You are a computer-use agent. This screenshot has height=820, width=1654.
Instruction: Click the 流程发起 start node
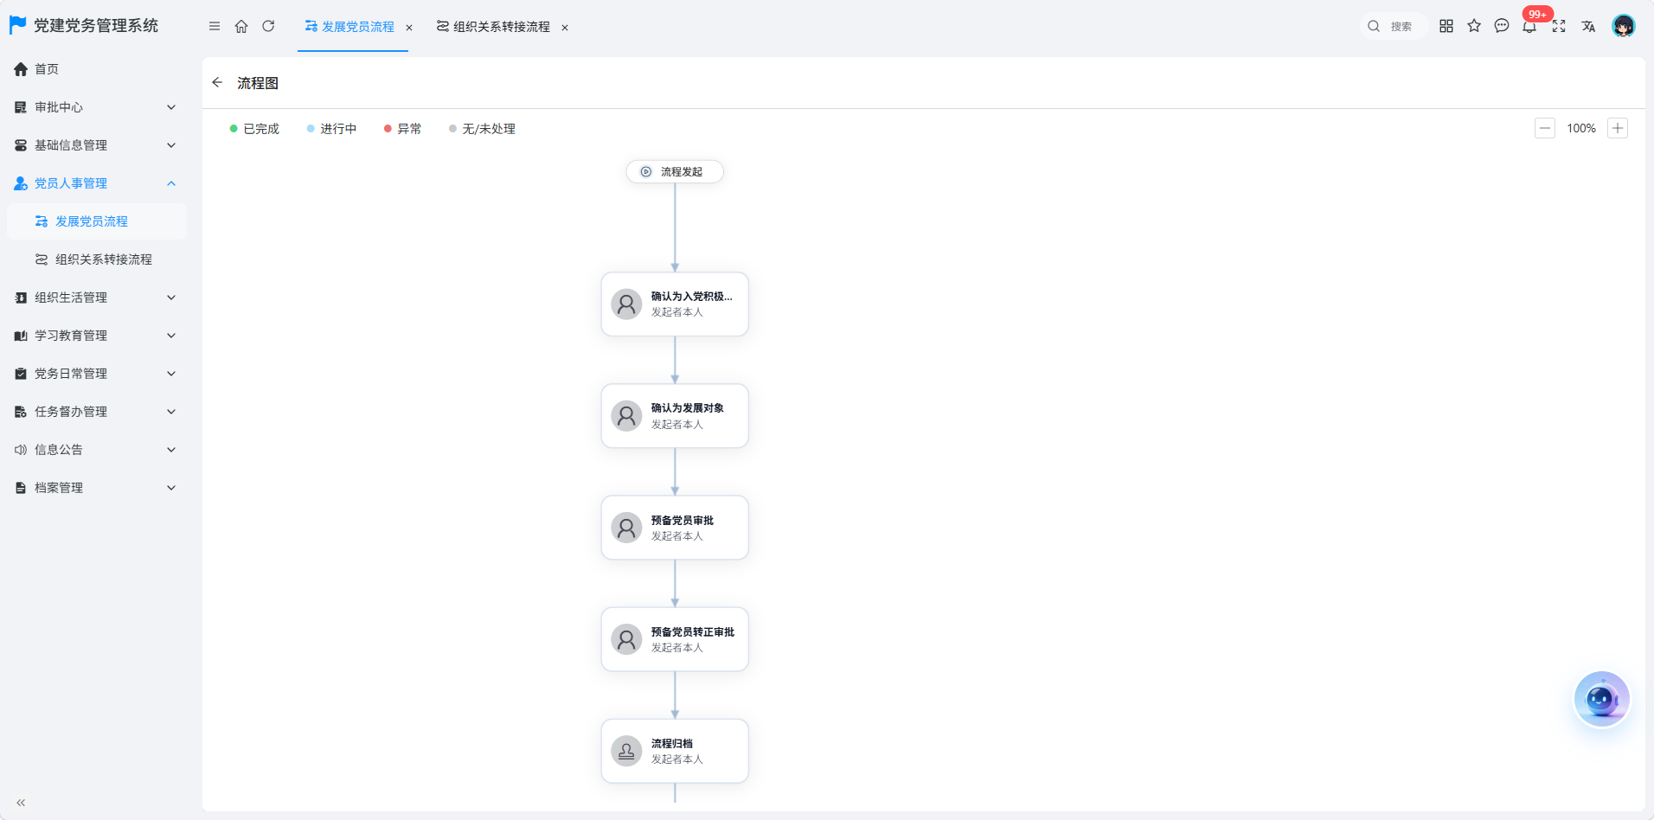tap(675, 171)
